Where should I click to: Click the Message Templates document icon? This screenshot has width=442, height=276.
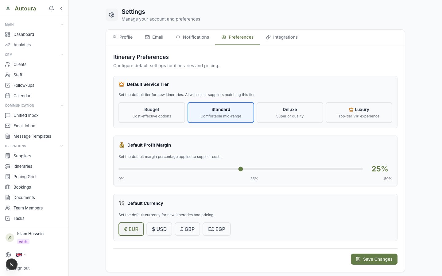(x=8, y=136)
